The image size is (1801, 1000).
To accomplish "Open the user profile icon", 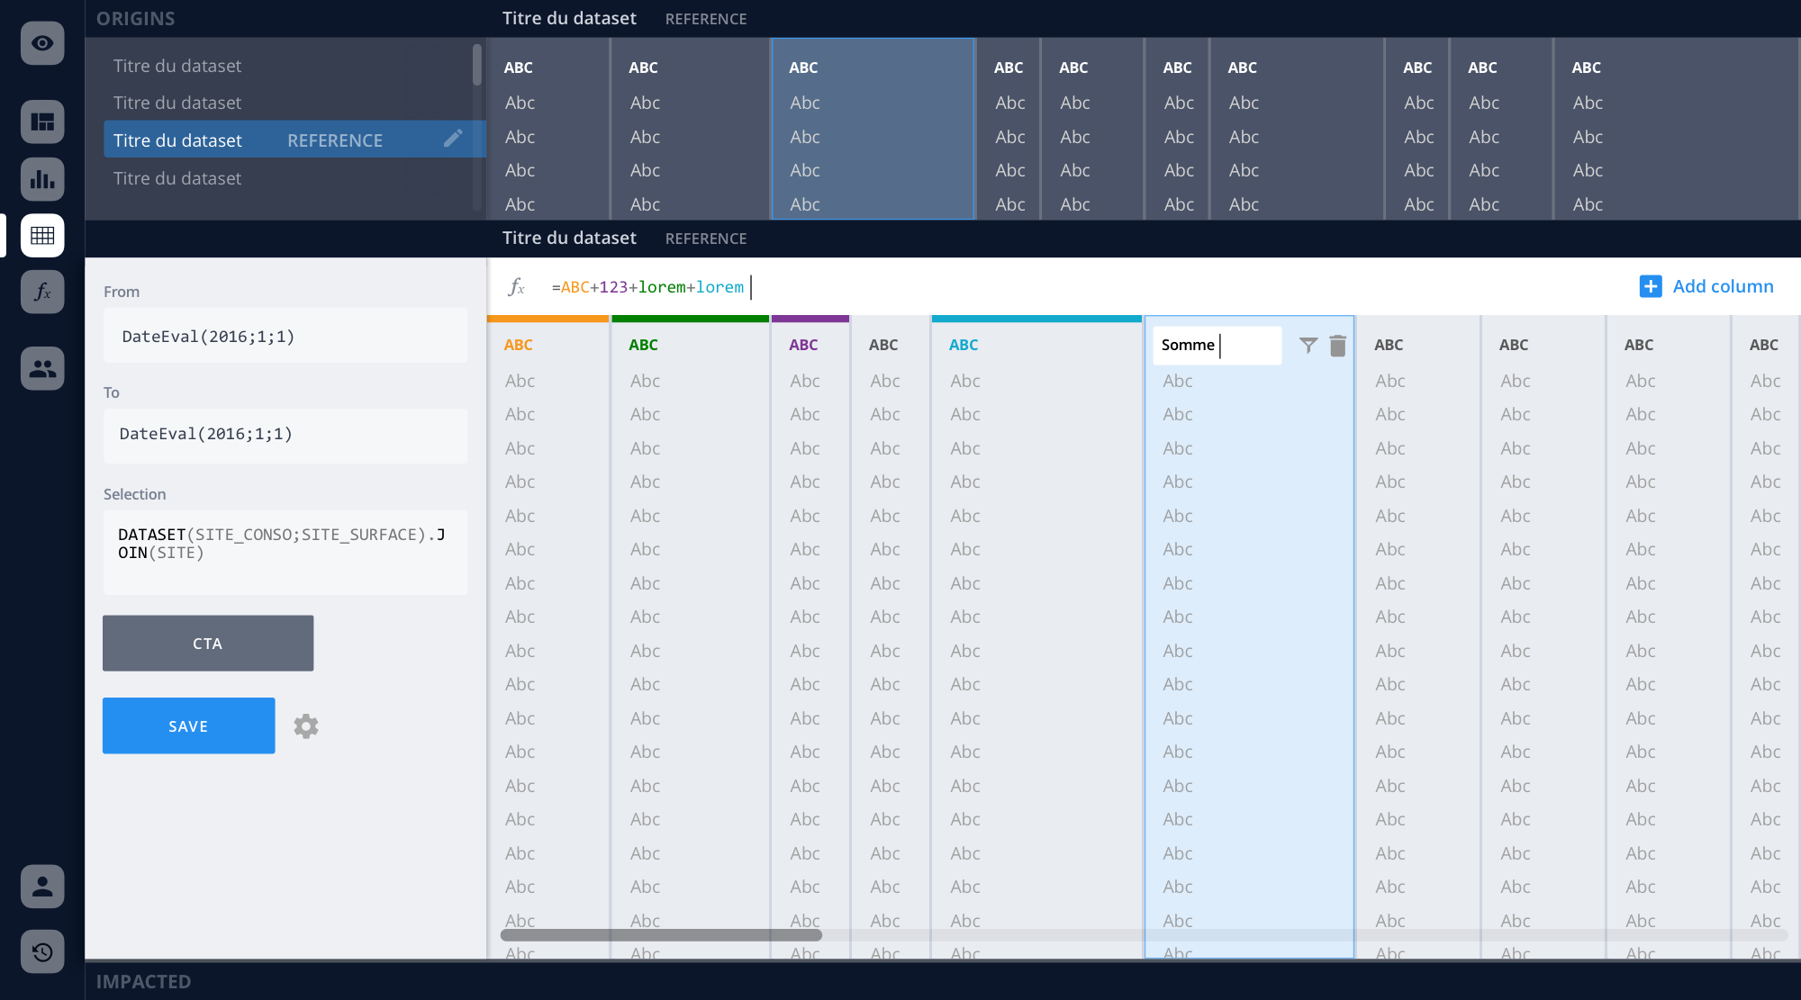I will (x=42, y=887).
